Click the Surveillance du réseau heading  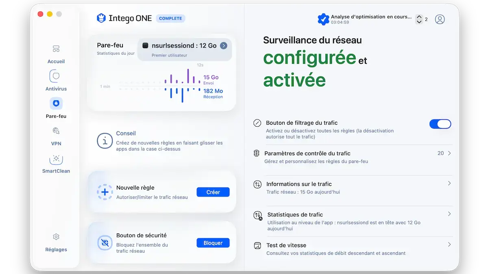pos(312,40)
